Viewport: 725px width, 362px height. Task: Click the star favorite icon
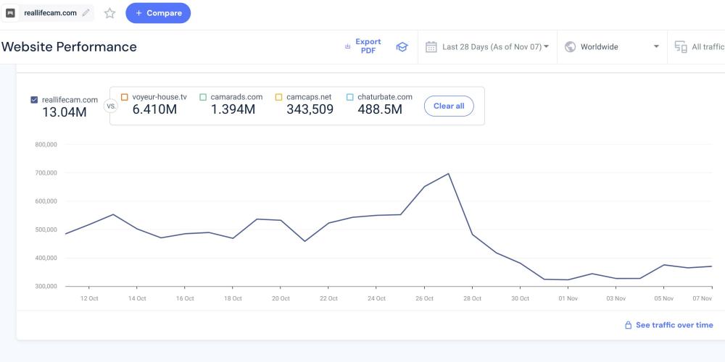click(109, 13)
